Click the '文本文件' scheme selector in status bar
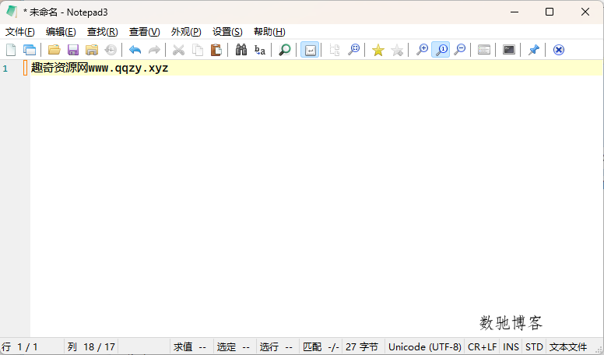Viewport: 604px width, 355px height. click(x=568, y=347)
